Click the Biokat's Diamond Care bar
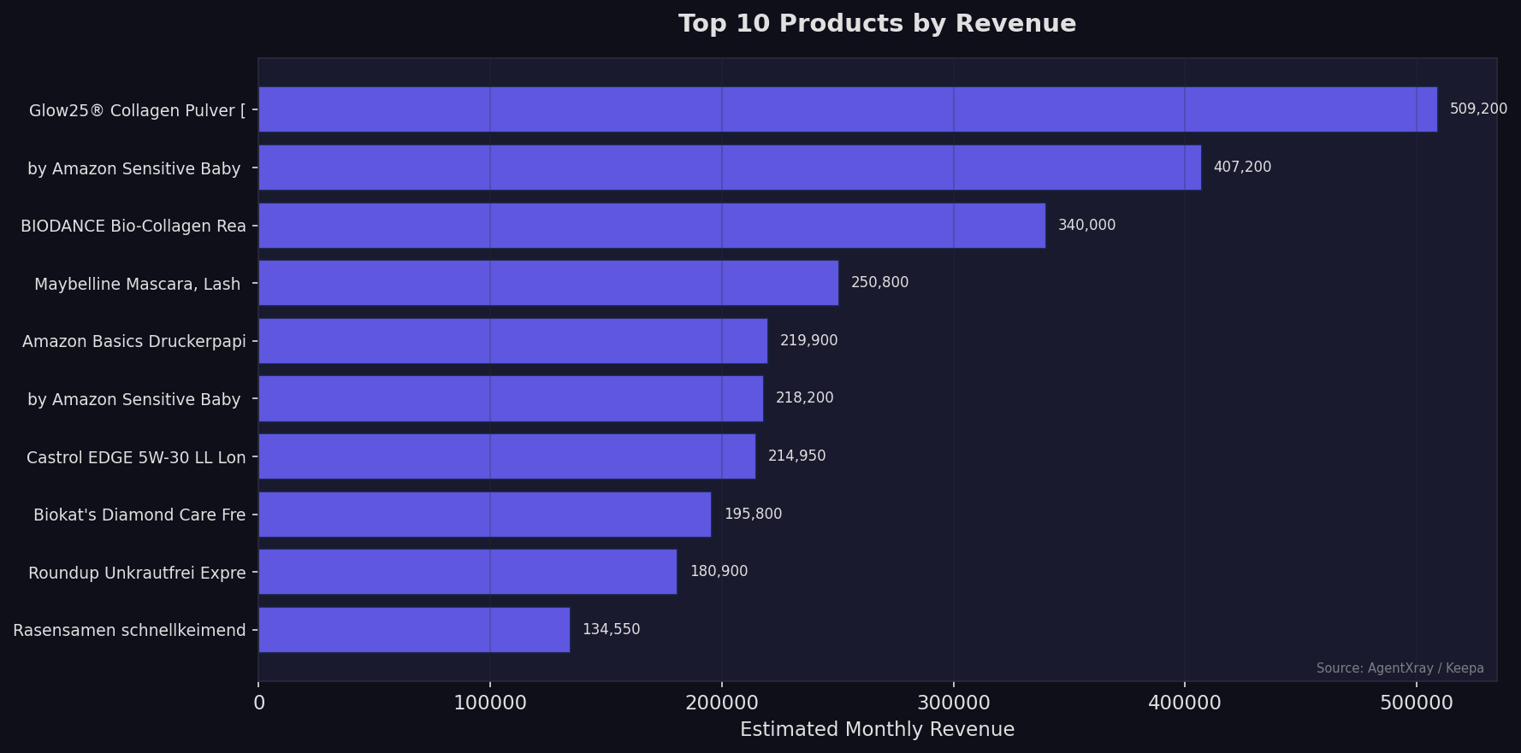The height and width of the screenshot is (753, 1521). (485, 515)
